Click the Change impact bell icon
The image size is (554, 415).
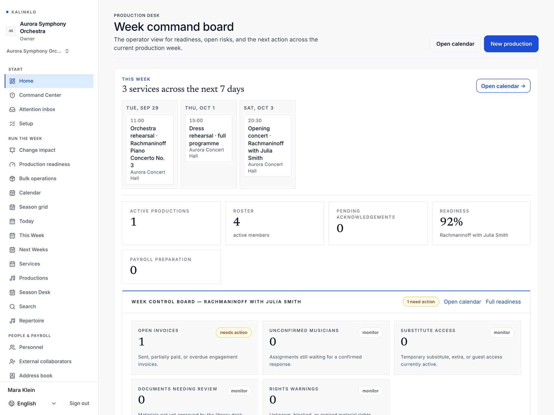[x=12, y=150]
